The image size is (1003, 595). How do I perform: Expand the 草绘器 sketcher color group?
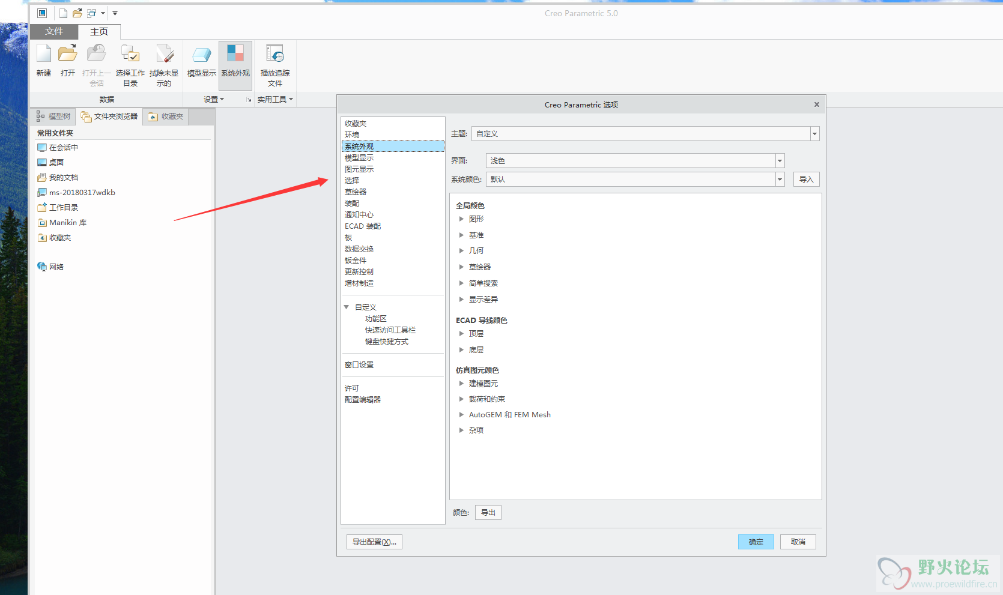click(x=461, y=267)
